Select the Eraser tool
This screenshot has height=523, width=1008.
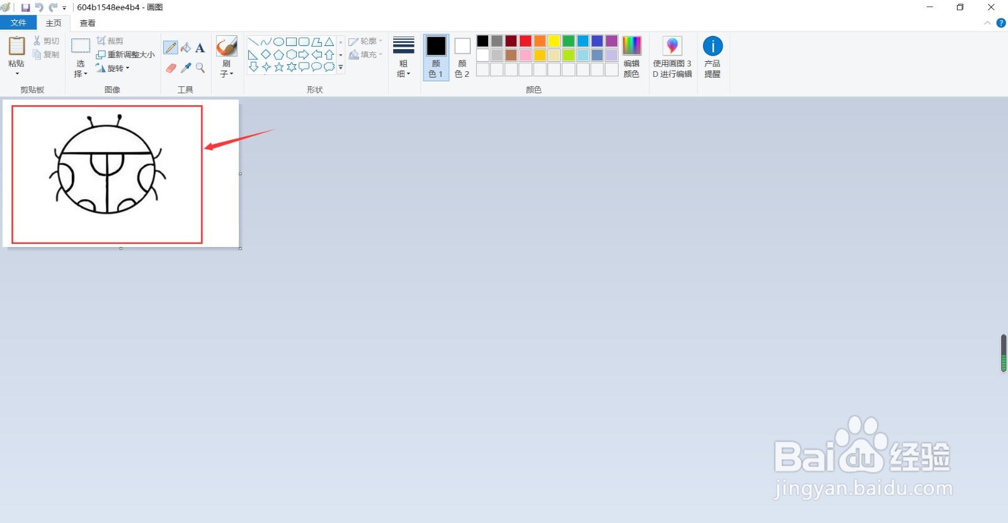pyautogui.click(x=171, y=67)
